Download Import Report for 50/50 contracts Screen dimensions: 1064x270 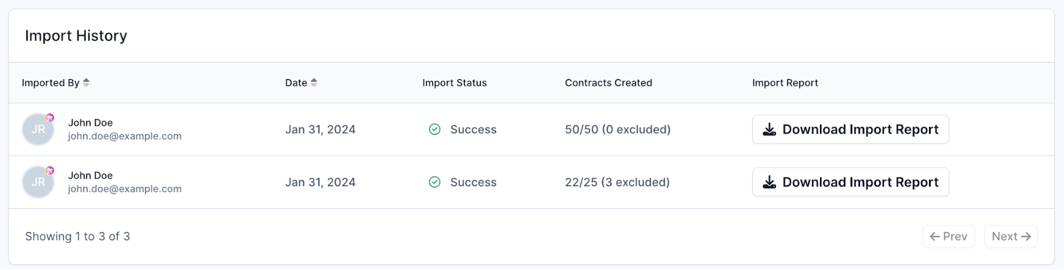click(851, 129)
